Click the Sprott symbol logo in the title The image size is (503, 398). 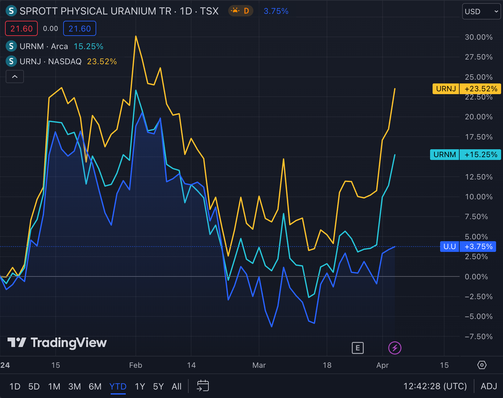pyautogui.click(x=11, y=11)
